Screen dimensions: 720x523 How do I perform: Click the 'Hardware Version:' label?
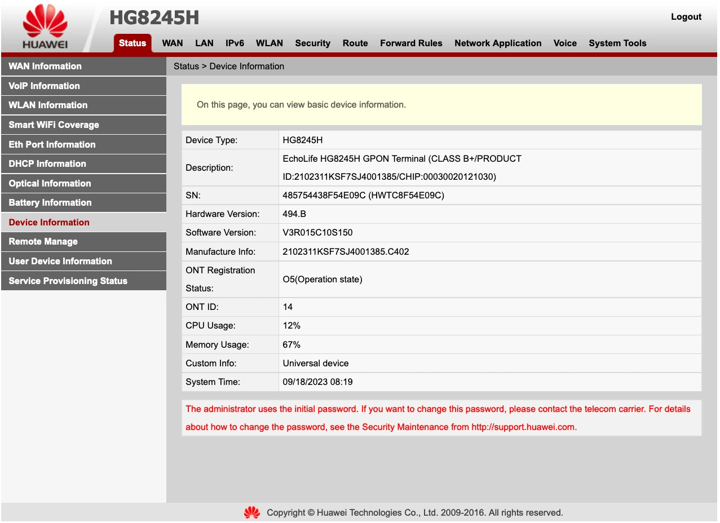[222, 215]
